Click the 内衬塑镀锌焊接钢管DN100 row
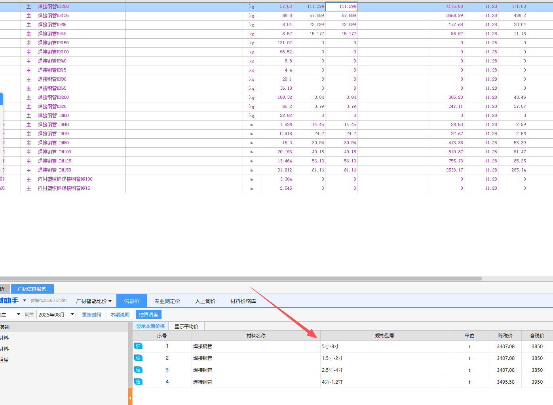Viewport: 553px width, 405px height. [x=65, y=179]
